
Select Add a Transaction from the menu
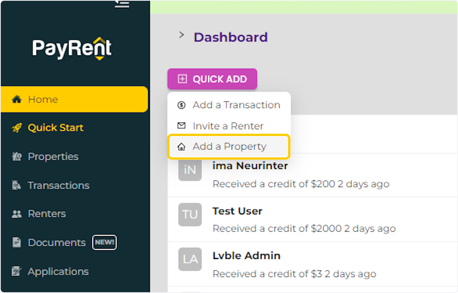236,105
